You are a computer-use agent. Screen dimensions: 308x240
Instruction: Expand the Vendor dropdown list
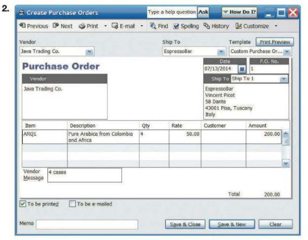click(89, 51)
